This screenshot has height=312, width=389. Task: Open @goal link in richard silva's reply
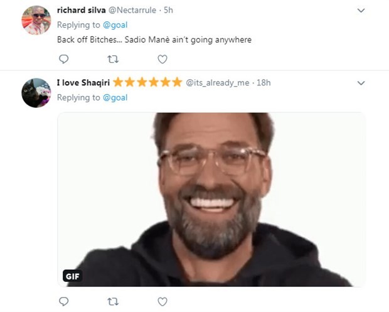click(115, 25)
